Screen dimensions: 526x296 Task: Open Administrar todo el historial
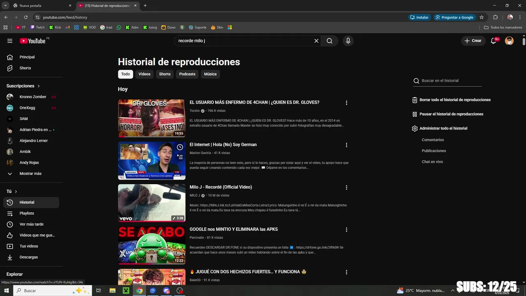coord(440,128)
